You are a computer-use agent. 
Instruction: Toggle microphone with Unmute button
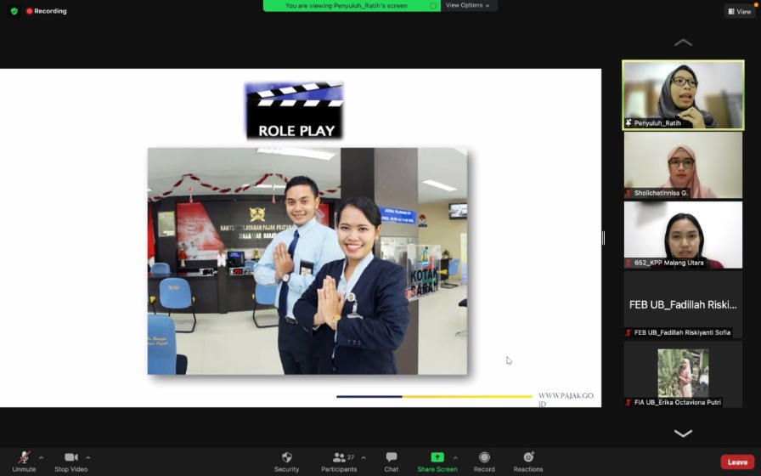[x=24, y=457]
